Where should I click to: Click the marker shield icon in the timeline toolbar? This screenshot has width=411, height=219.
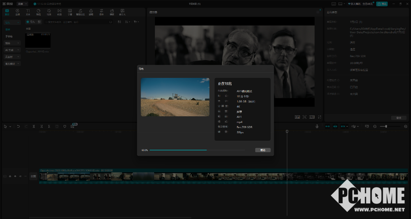click(x=65, y=126)
